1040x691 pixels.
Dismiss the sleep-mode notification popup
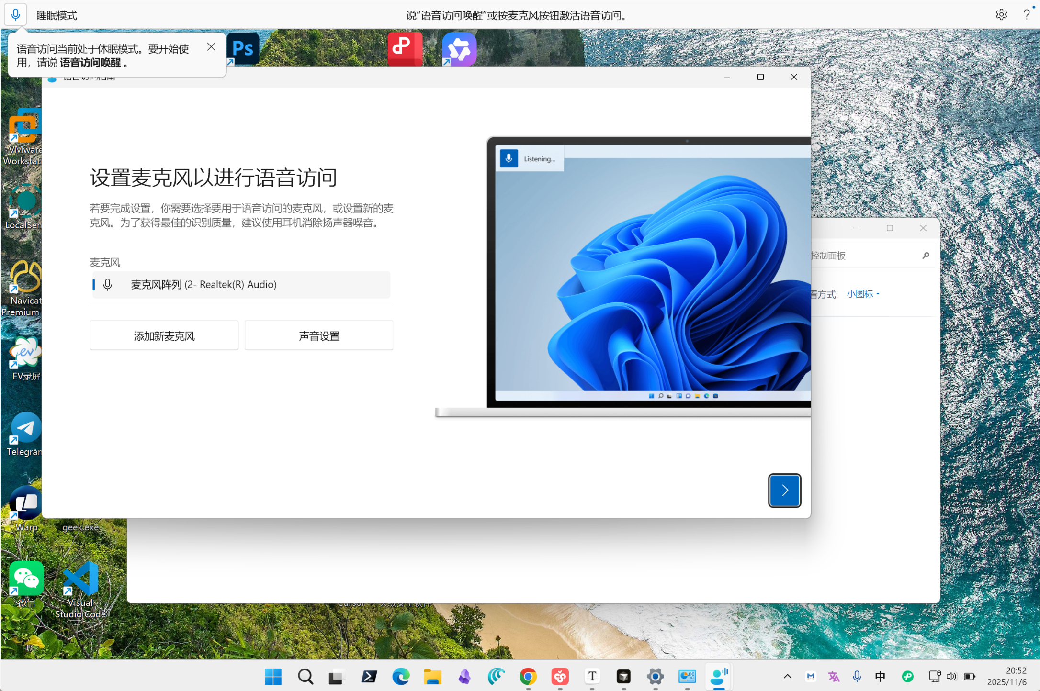(211, 46)
